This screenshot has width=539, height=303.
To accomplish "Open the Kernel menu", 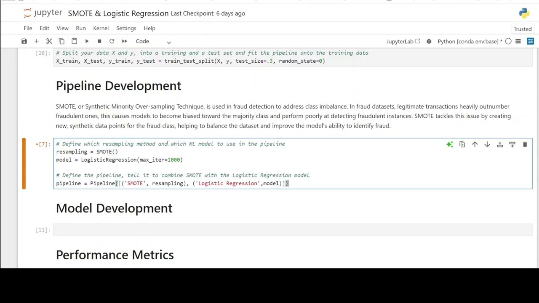I will (101, 28).
